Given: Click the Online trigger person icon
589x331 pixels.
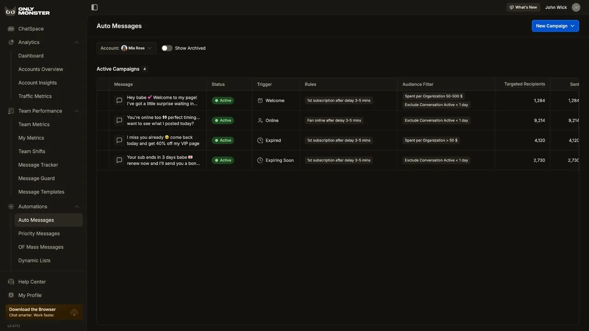Looking at the screenshot, I should [x=260, y=120].
